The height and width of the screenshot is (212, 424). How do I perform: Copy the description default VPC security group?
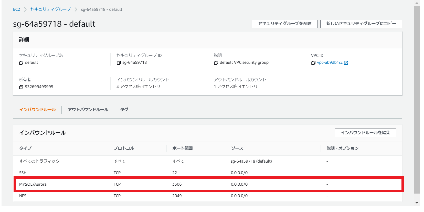pyautogui.click(x=216, y=63)
